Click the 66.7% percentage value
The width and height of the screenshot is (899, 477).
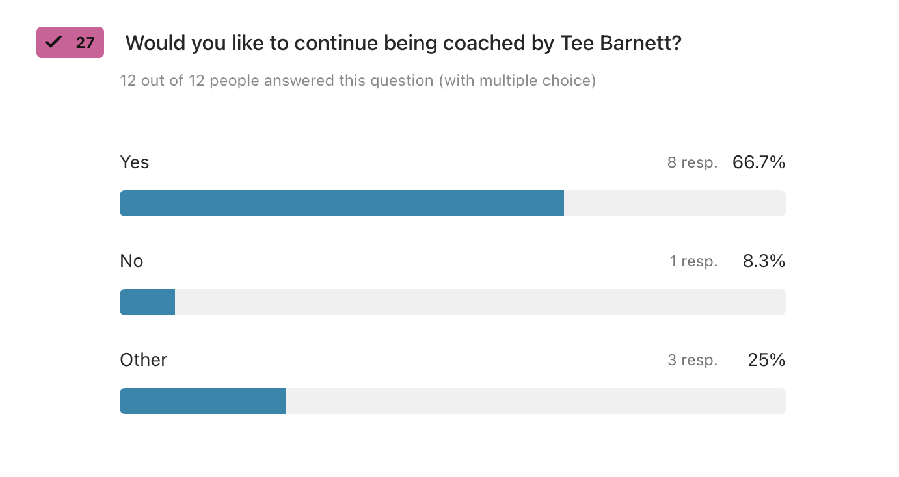click(x=758, y=162)
